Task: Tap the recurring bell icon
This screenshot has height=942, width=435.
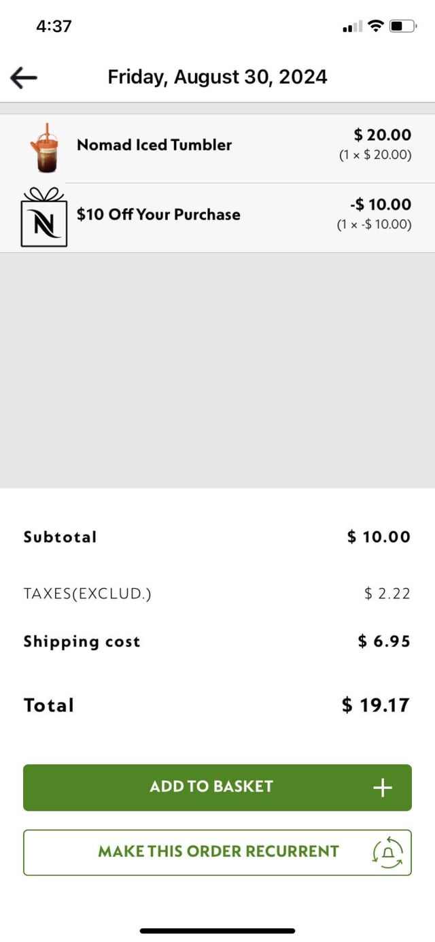Action: (388, 852)
